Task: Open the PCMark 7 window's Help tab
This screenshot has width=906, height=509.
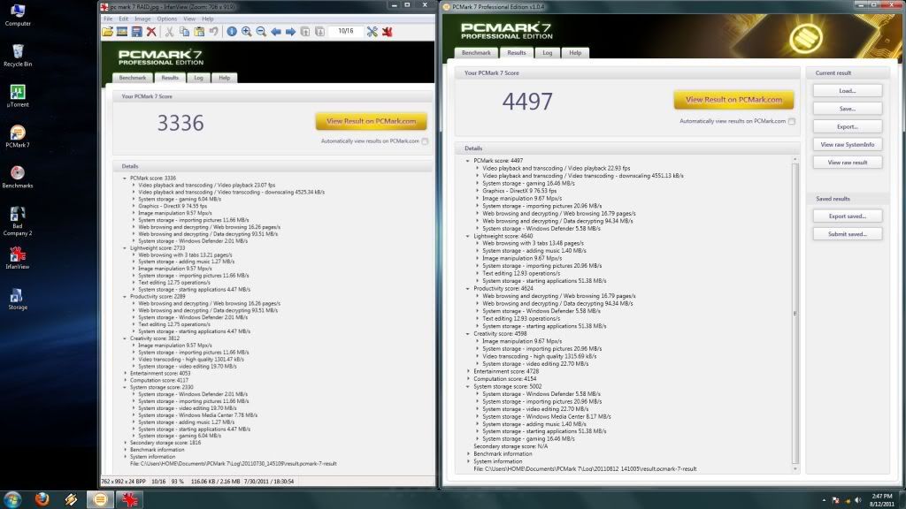Action: click(x=575, y=52)
